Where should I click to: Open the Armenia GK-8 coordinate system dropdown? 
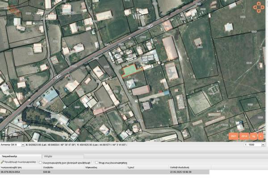point(10,145)
